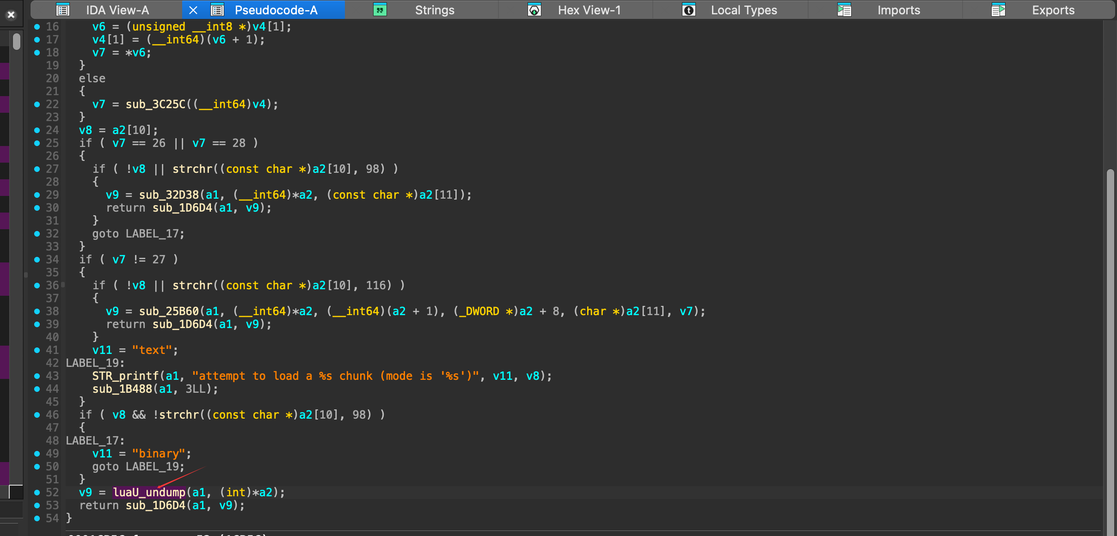Toggle breakpoint dot on line 43

tap(37, 376)
